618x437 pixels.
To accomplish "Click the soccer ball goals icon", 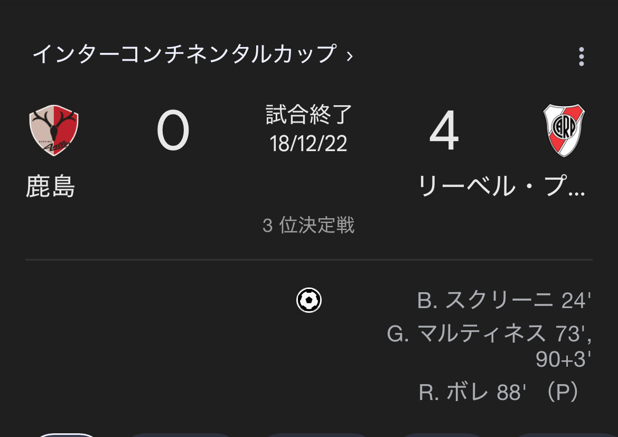I will (309, 300).
